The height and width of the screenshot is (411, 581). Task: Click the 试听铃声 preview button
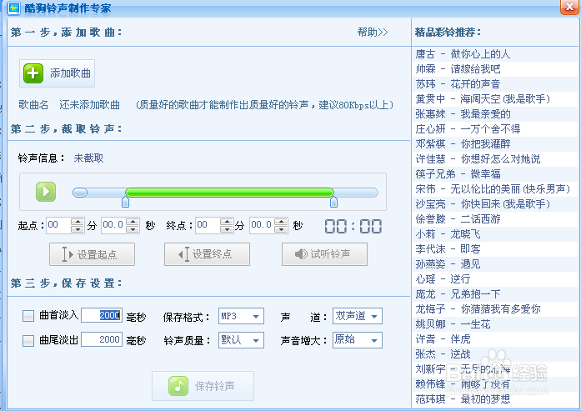(x=324, y=254)
